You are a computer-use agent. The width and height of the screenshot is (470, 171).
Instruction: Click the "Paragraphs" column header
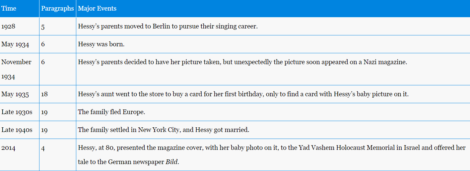pos(57,9)
